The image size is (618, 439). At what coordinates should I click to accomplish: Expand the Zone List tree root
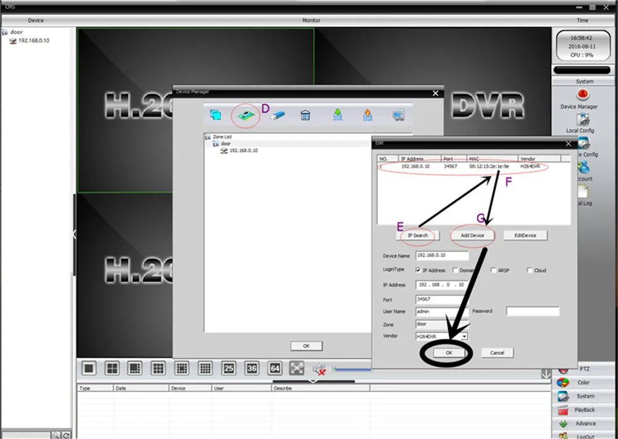pos(208,137)
